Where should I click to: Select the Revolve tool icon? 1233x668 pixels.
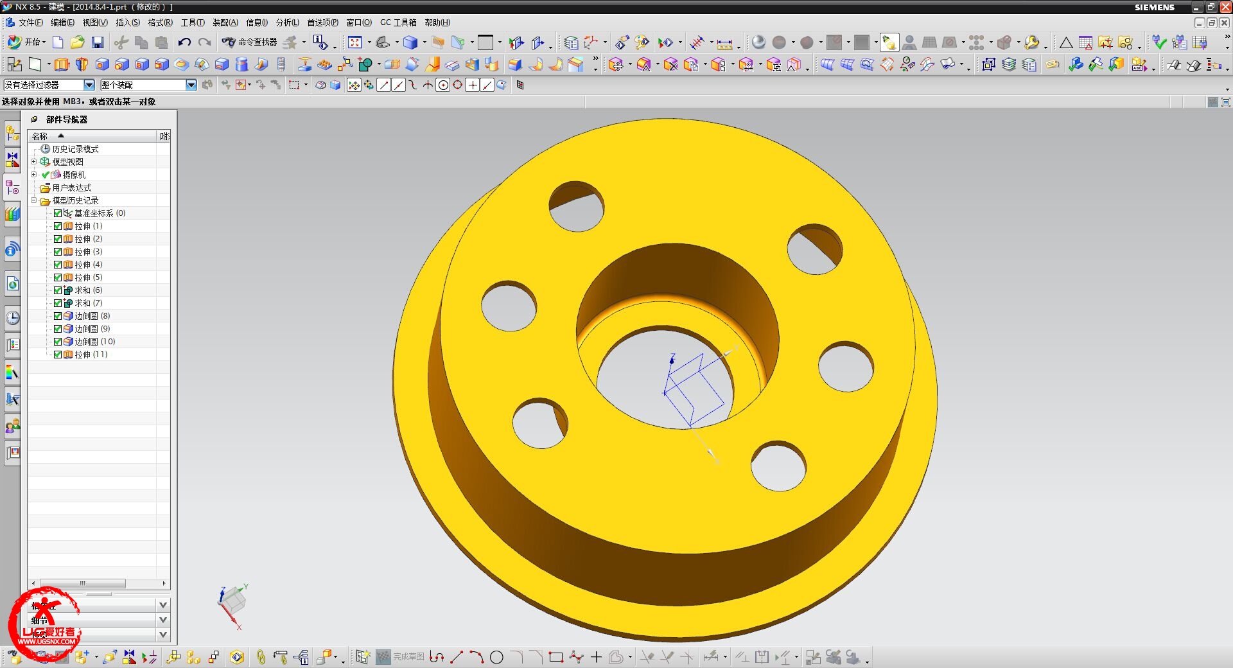click(x=82, y=64)
